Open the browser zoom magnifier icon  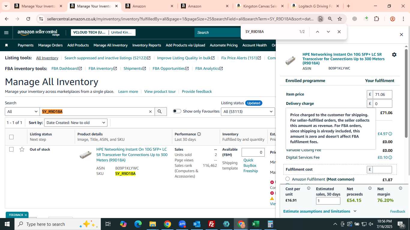[330, 19]
